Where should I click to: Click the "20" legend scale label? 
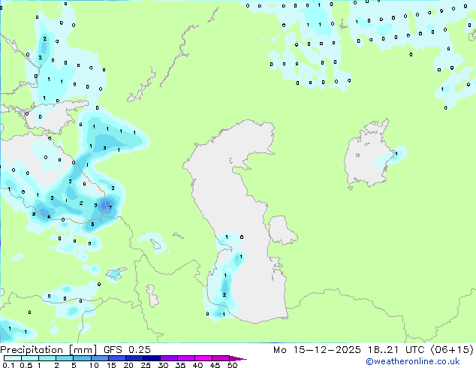(128, 365)
